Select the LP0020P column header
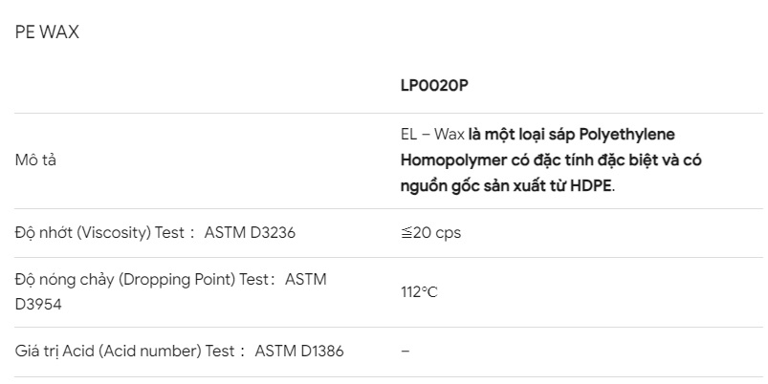 click(x=434, y=86)
